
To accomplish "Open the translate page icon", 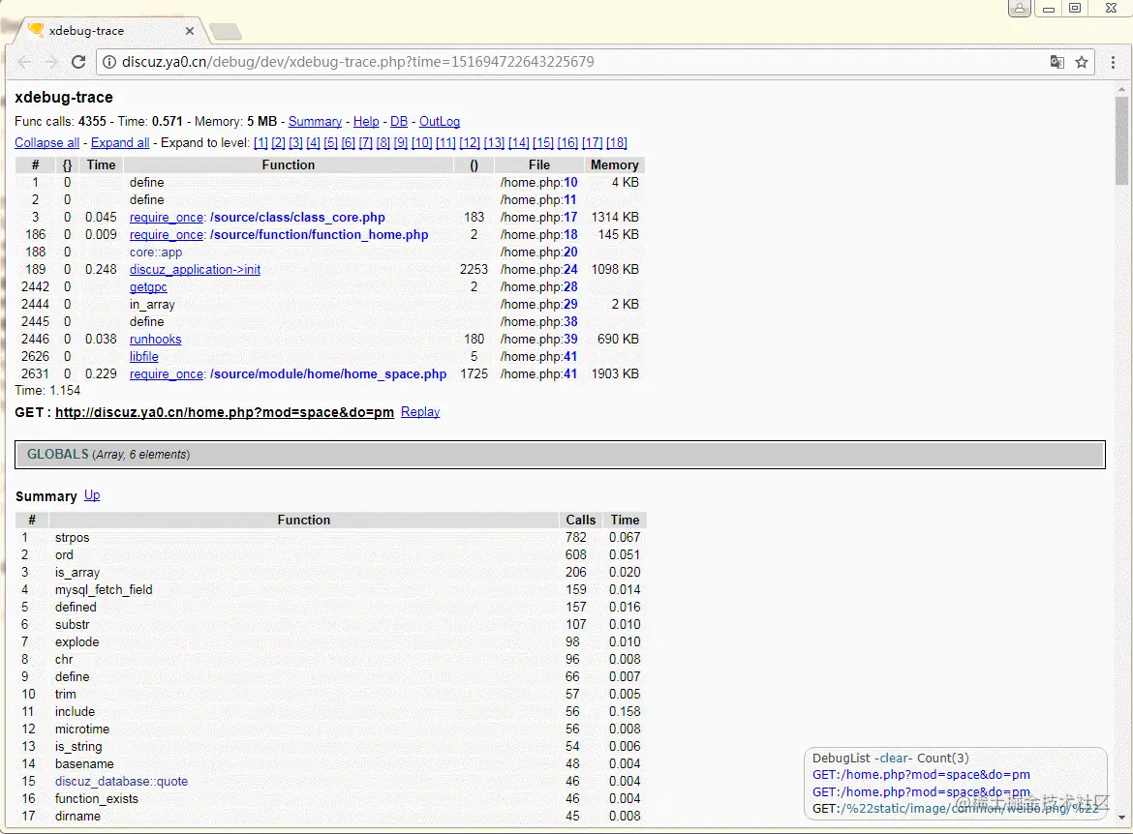I will tap(1057, 62).
